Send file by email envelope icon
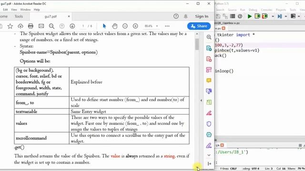305x171 pixels. point(41,26)
